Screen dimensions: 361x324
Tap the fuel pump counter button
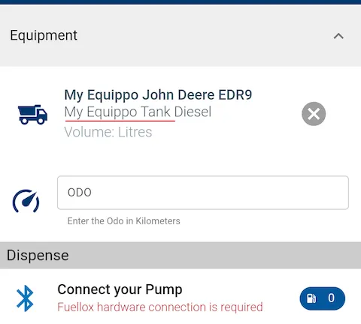coord(323,298)
